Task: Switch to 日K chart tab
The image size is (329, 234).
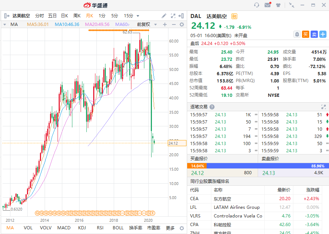Action: (x=64, y=16)
